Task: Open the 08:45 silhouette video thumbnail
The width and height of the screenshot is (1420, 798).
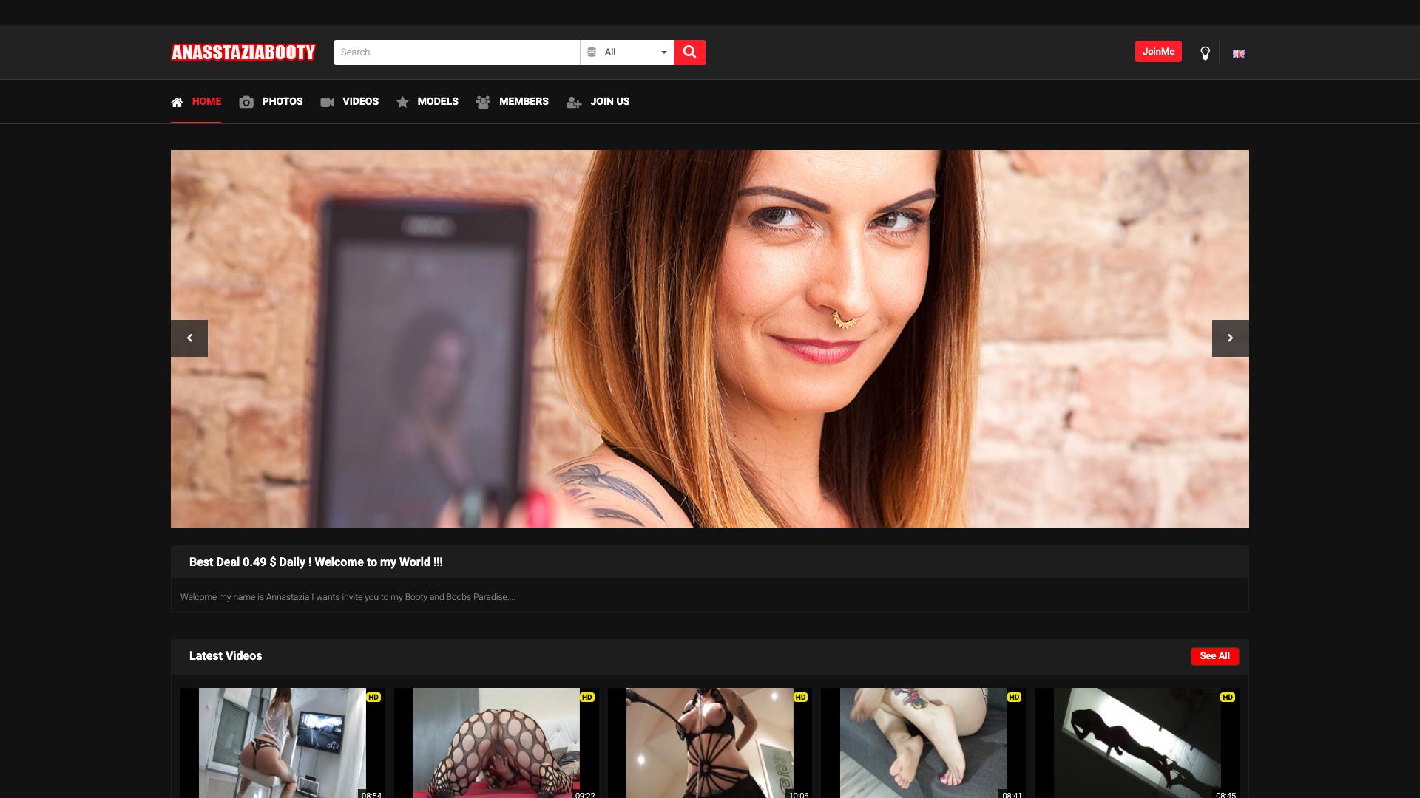Action: click(x=1137, y=743)
